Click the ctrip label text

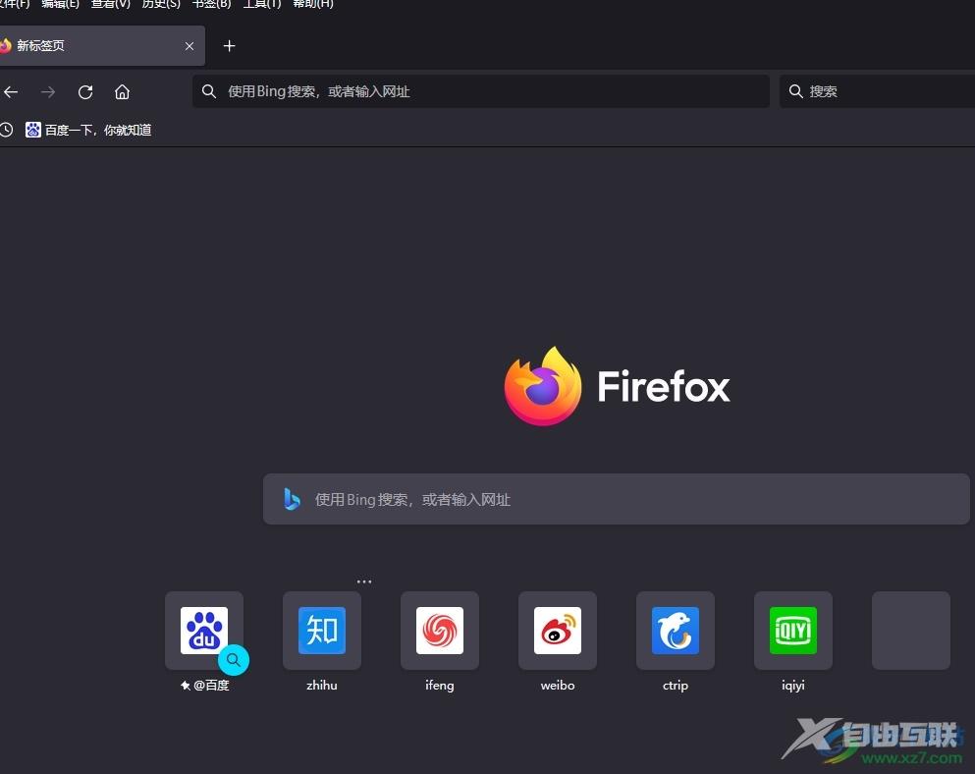[x=676, y=686]
